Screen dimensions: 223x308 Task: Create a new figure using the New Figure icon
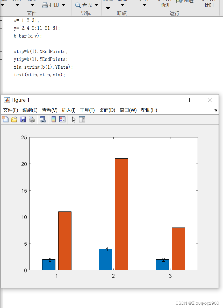click(5, 119)
